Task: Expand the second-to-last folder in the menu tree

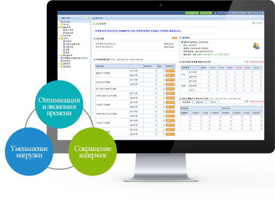Action: point(59,64)
